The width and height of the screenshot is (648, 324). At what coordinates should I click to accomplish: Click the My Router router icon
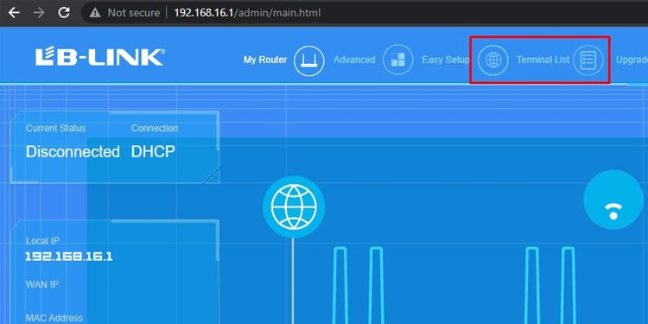(x=309, y=60)
